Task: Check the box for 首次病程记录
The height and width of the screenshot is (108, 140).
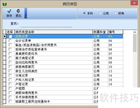Action: 10,58
